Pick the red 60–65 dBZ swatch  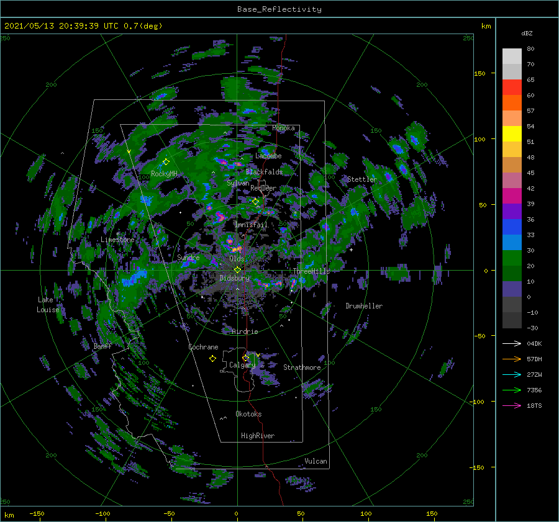click(x=512, y=88)
